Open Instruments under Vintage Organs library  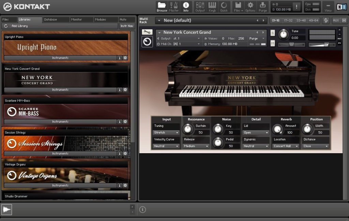click(60, 186)
